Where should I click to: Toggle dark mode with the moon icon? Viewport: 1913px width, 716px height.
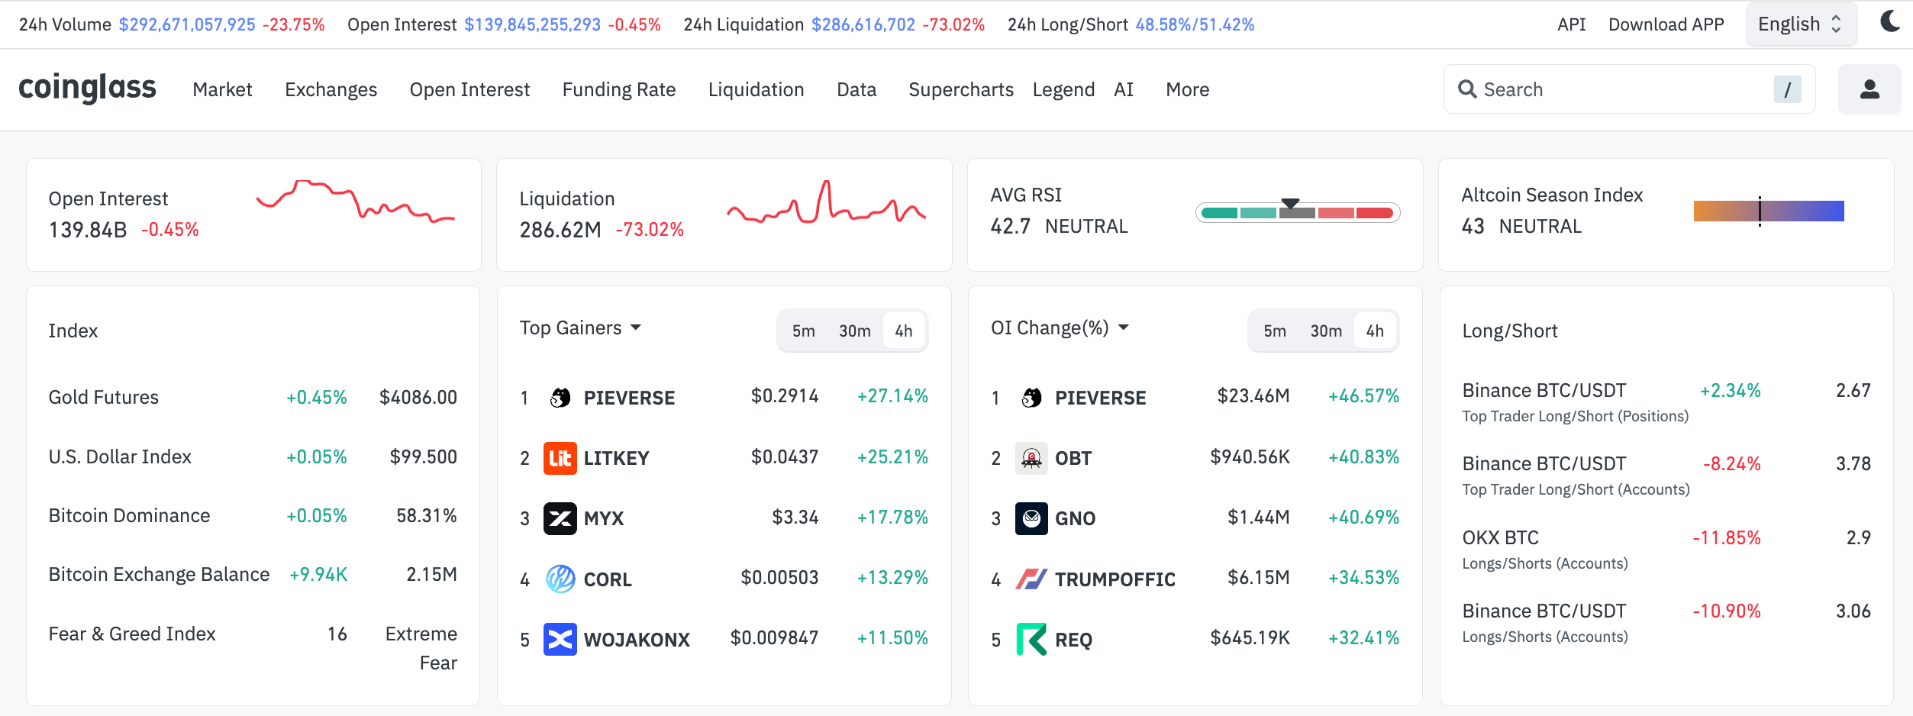[1891, 23]
